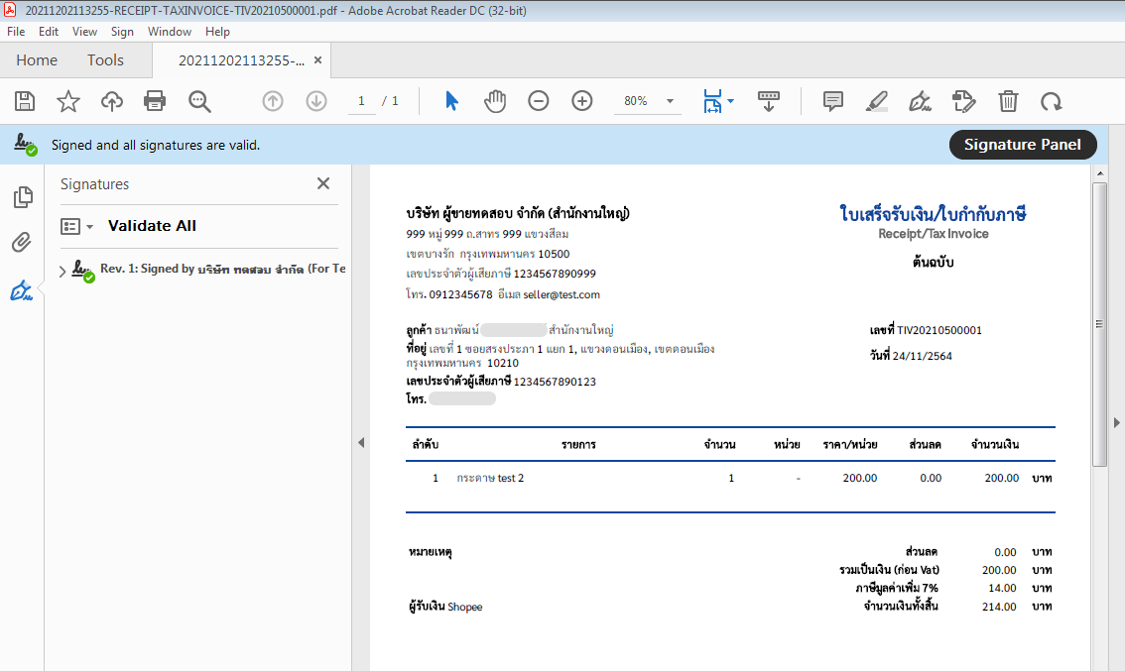The image size is (1125, 671).
Task: Open the Add comment tool
Action: 833,101
